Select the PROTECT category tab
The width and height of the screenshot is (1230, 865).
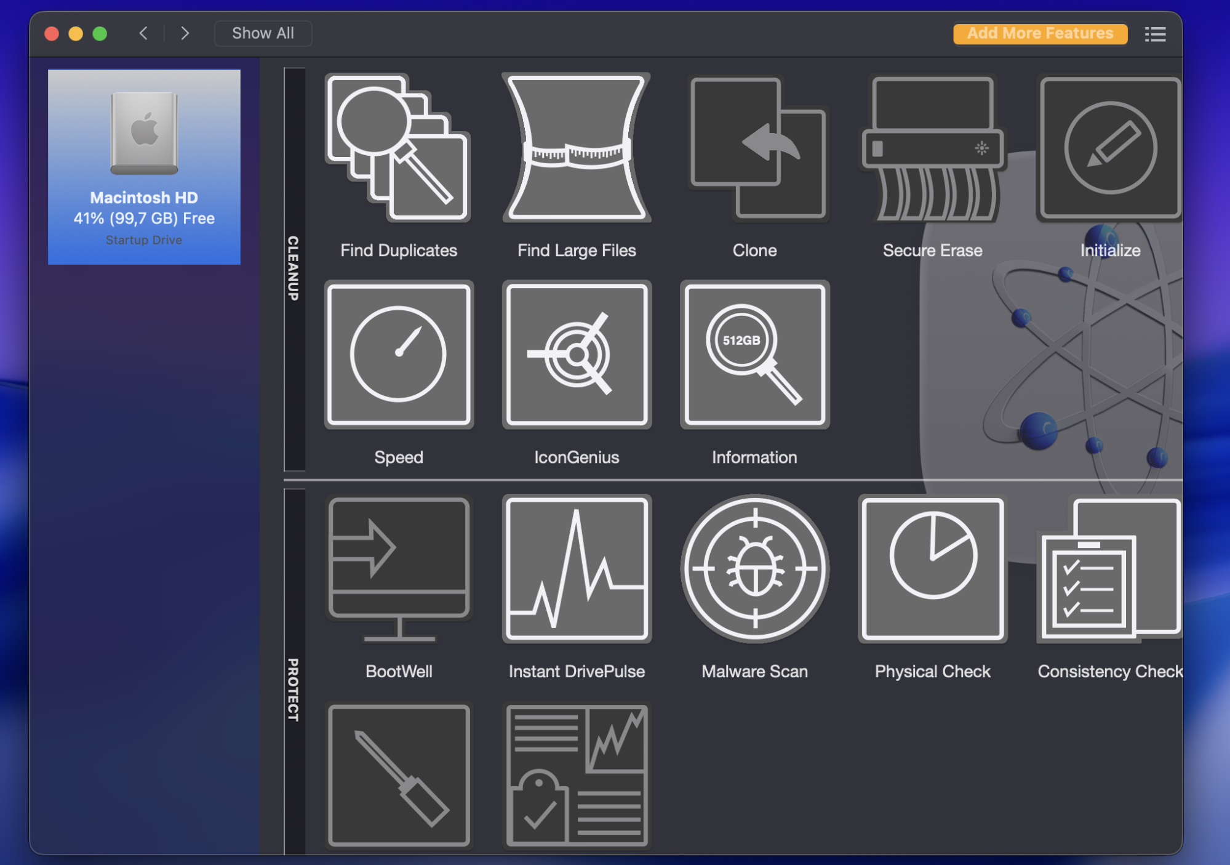pyautogui.click(x=294, y=671)
